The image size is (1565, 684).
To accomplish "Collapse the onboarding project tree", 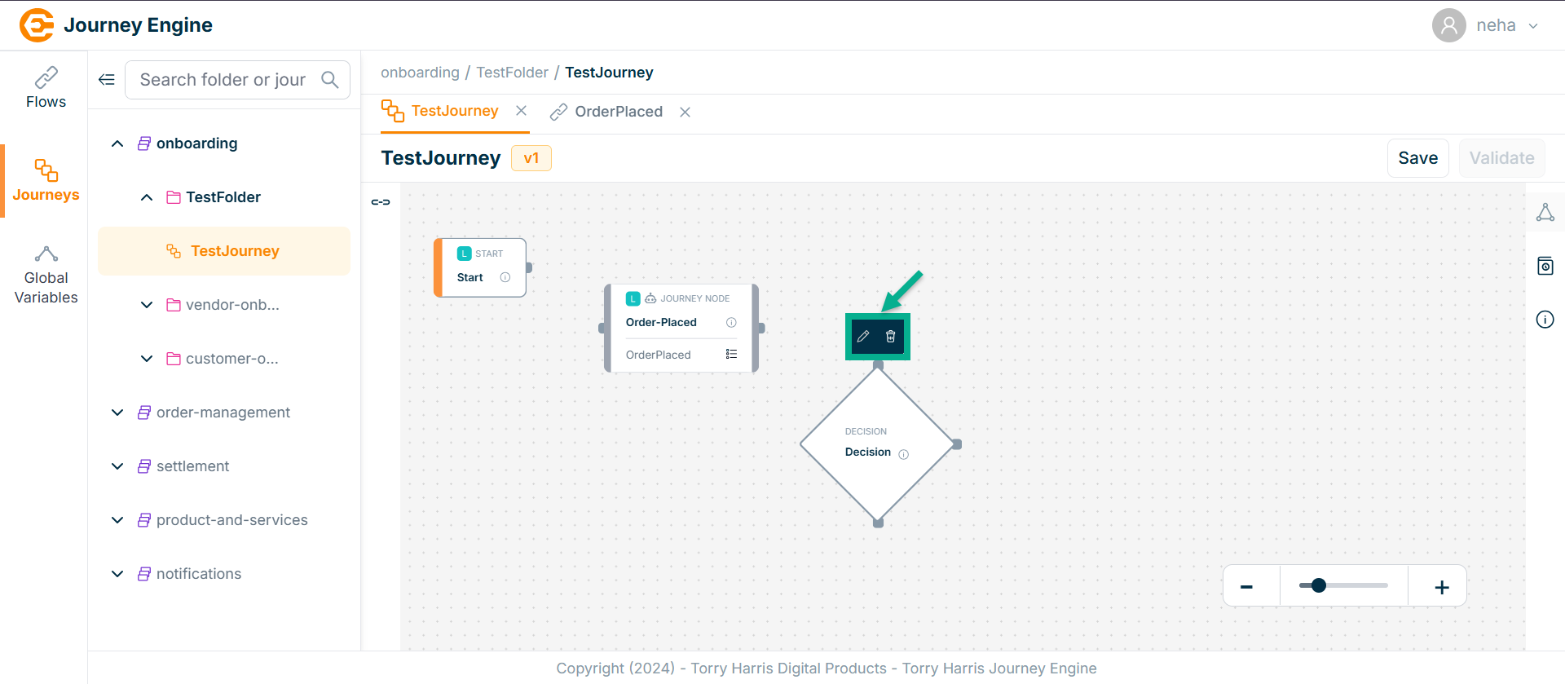I will (117, 143).
